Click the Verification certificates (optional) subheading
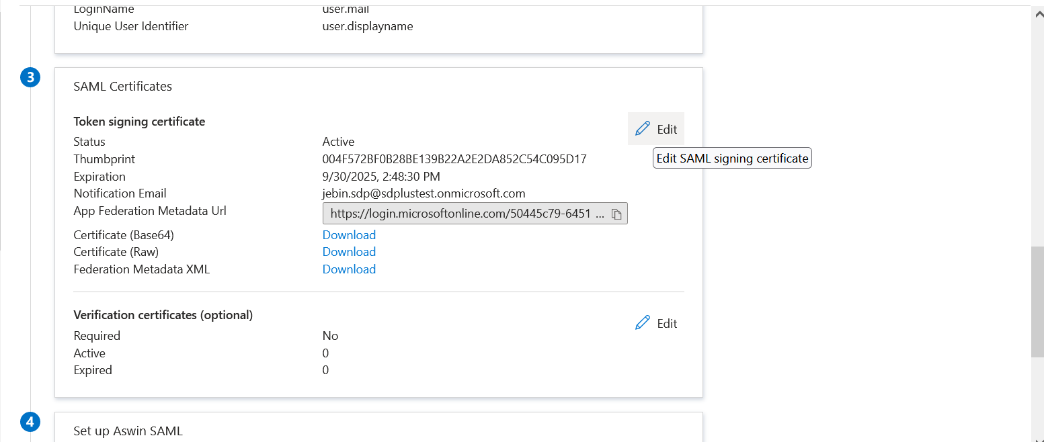This screenshot has width=1044, height=442. pyautogui.click(x=163, y=315)
